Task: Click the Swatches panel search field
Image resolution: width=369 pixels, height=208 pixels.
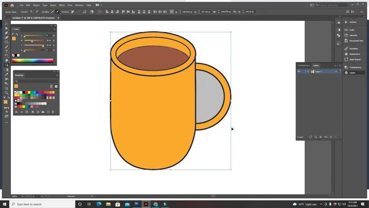Action: (x=36, y=81)
